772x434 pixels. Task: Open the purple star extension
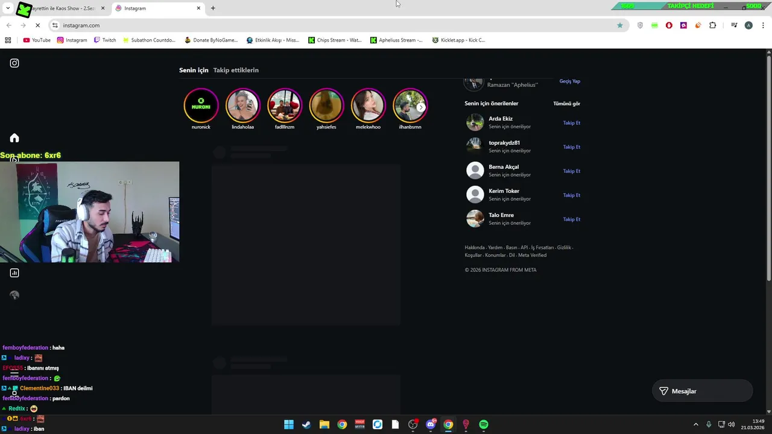point(683,25)
